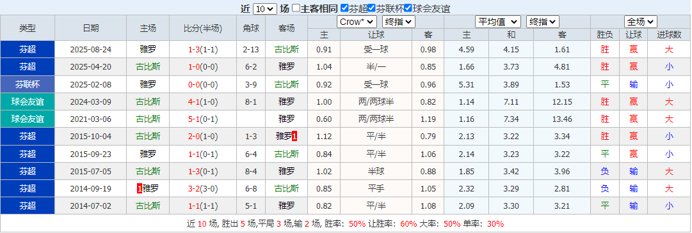
Task: Click the 芬联杯 label in the 2025-02-08 row
Action: tap(28, 84)
